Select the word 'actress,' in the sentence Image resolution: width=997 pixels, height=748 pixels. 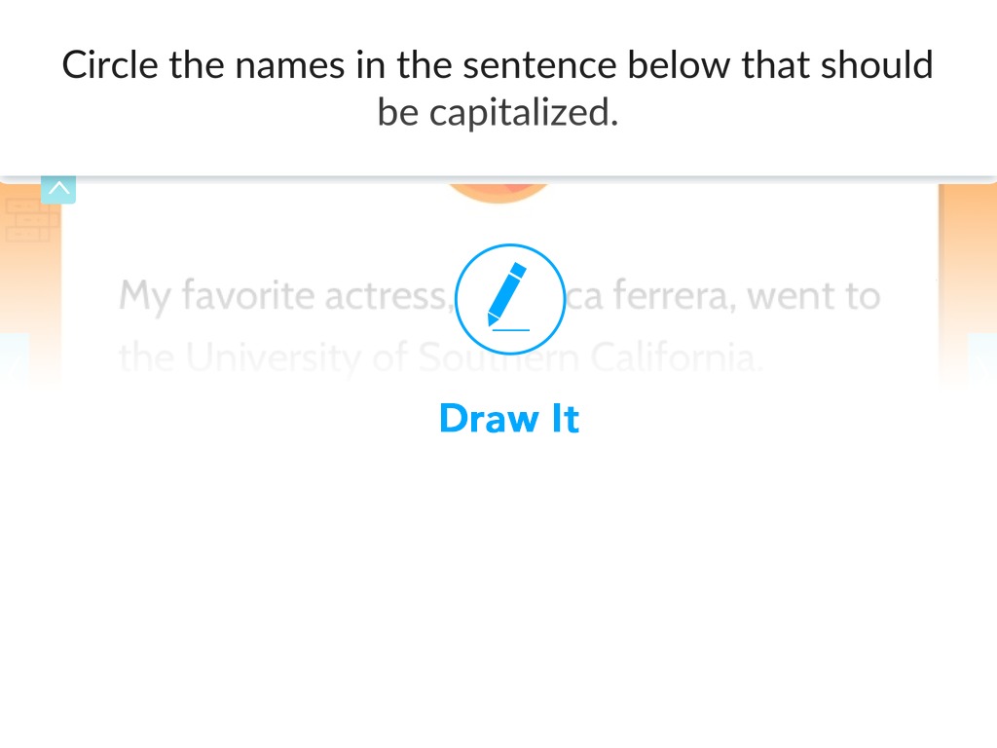pos(389,298)
